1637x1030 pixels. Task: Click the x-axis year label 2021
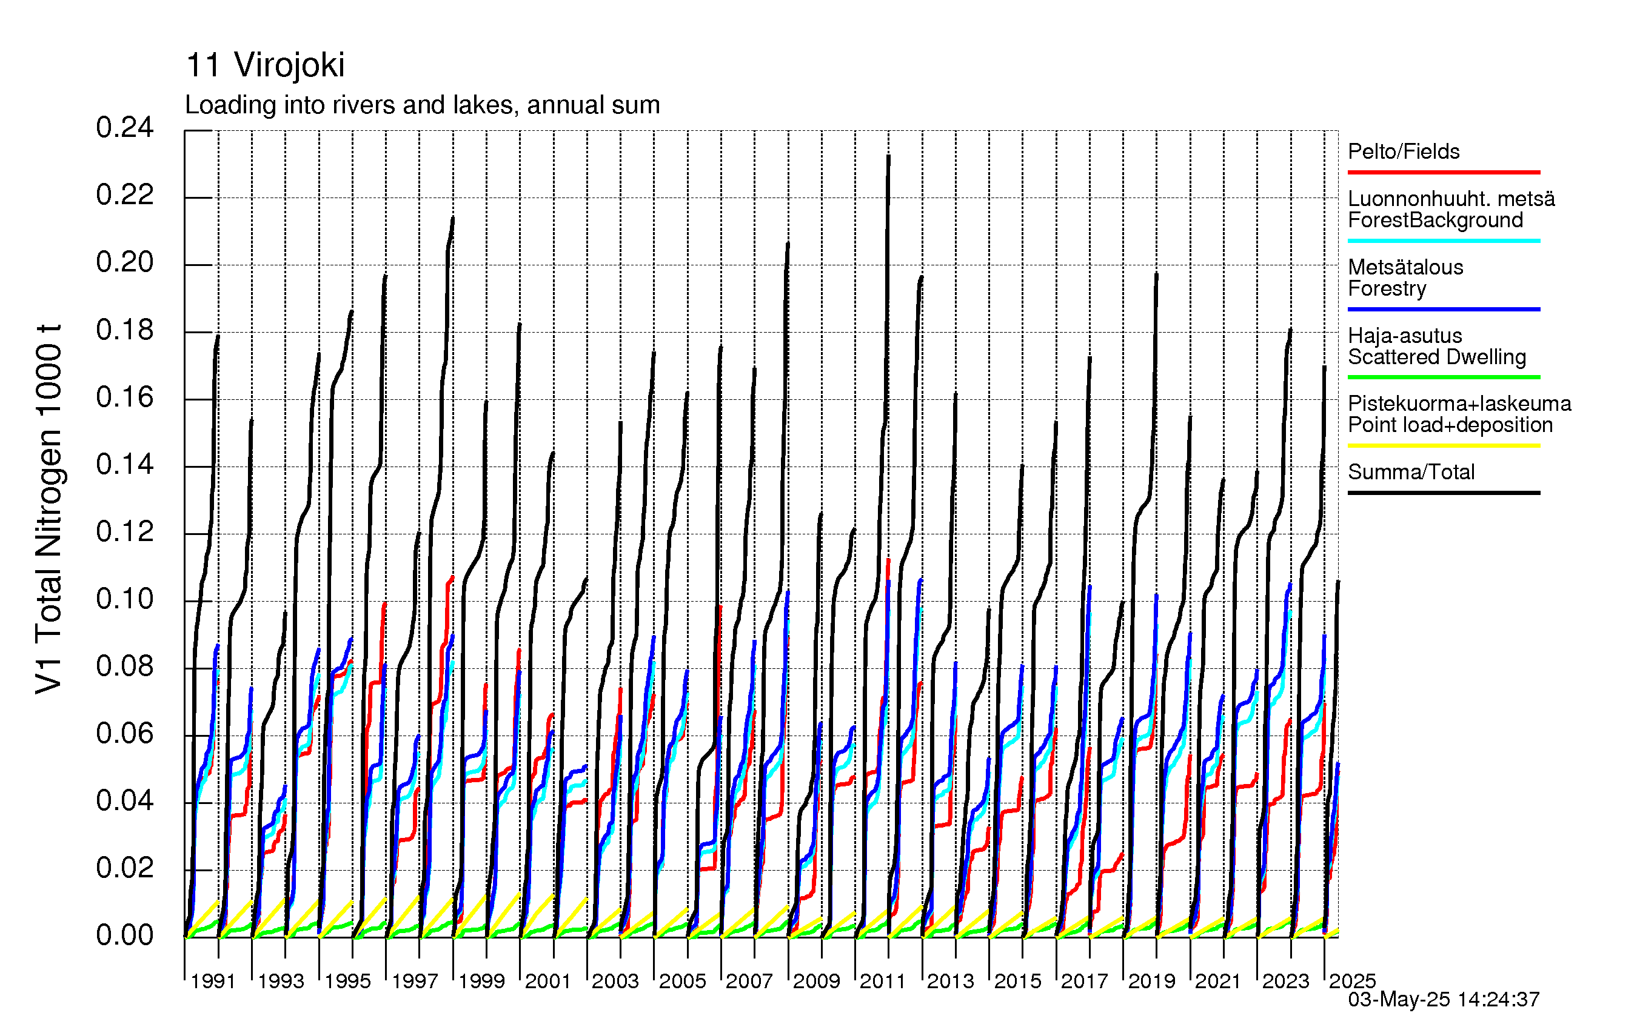[x=1218, y=981]
